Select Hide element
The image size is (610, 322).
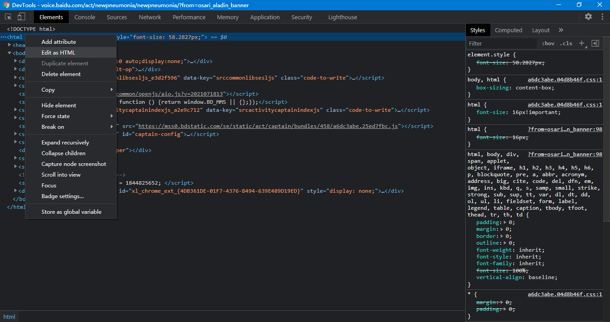coord(71,105)
